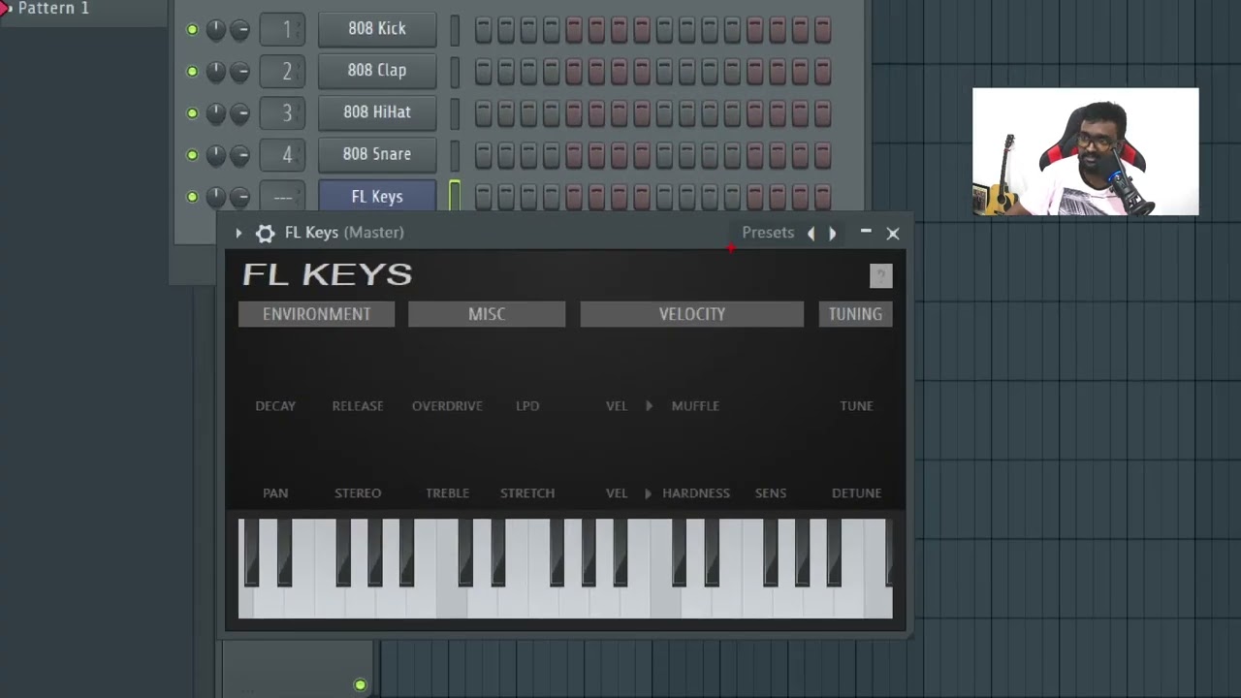The image size is (1241, 698).
Task: Open the Presets menu in FL Keys
Action: click(768, 233)
